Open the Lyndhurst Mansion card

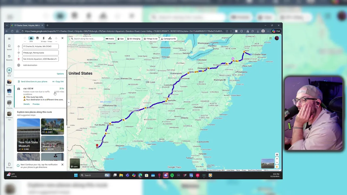pos(53,126)
